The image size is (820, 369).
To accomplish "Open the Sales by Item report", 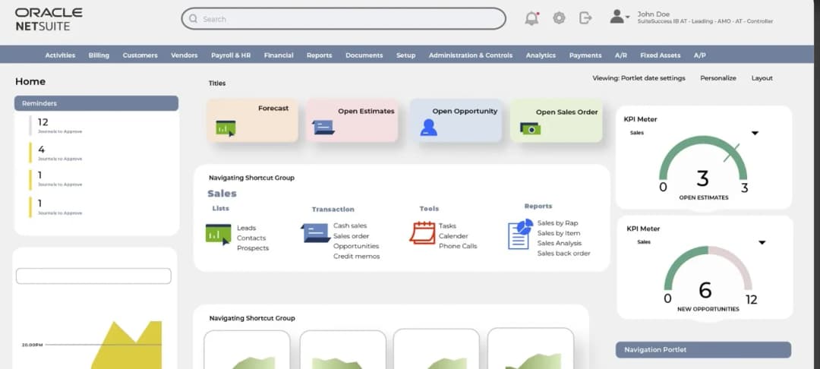I will pos(559,233).
